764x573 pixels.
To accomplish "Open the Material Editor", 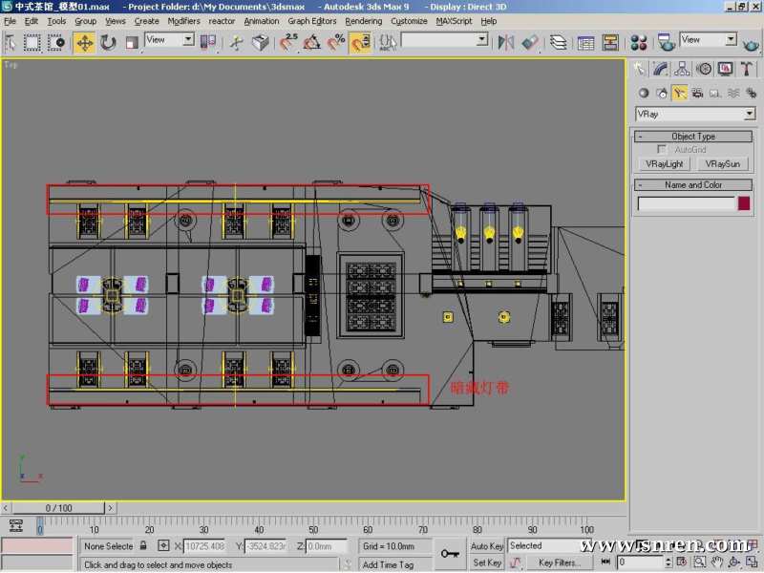I will pos(638,43).
